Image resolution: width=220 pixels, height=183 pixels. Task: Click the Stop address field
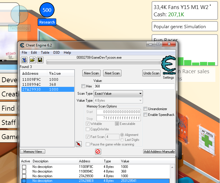click(119, 118)
